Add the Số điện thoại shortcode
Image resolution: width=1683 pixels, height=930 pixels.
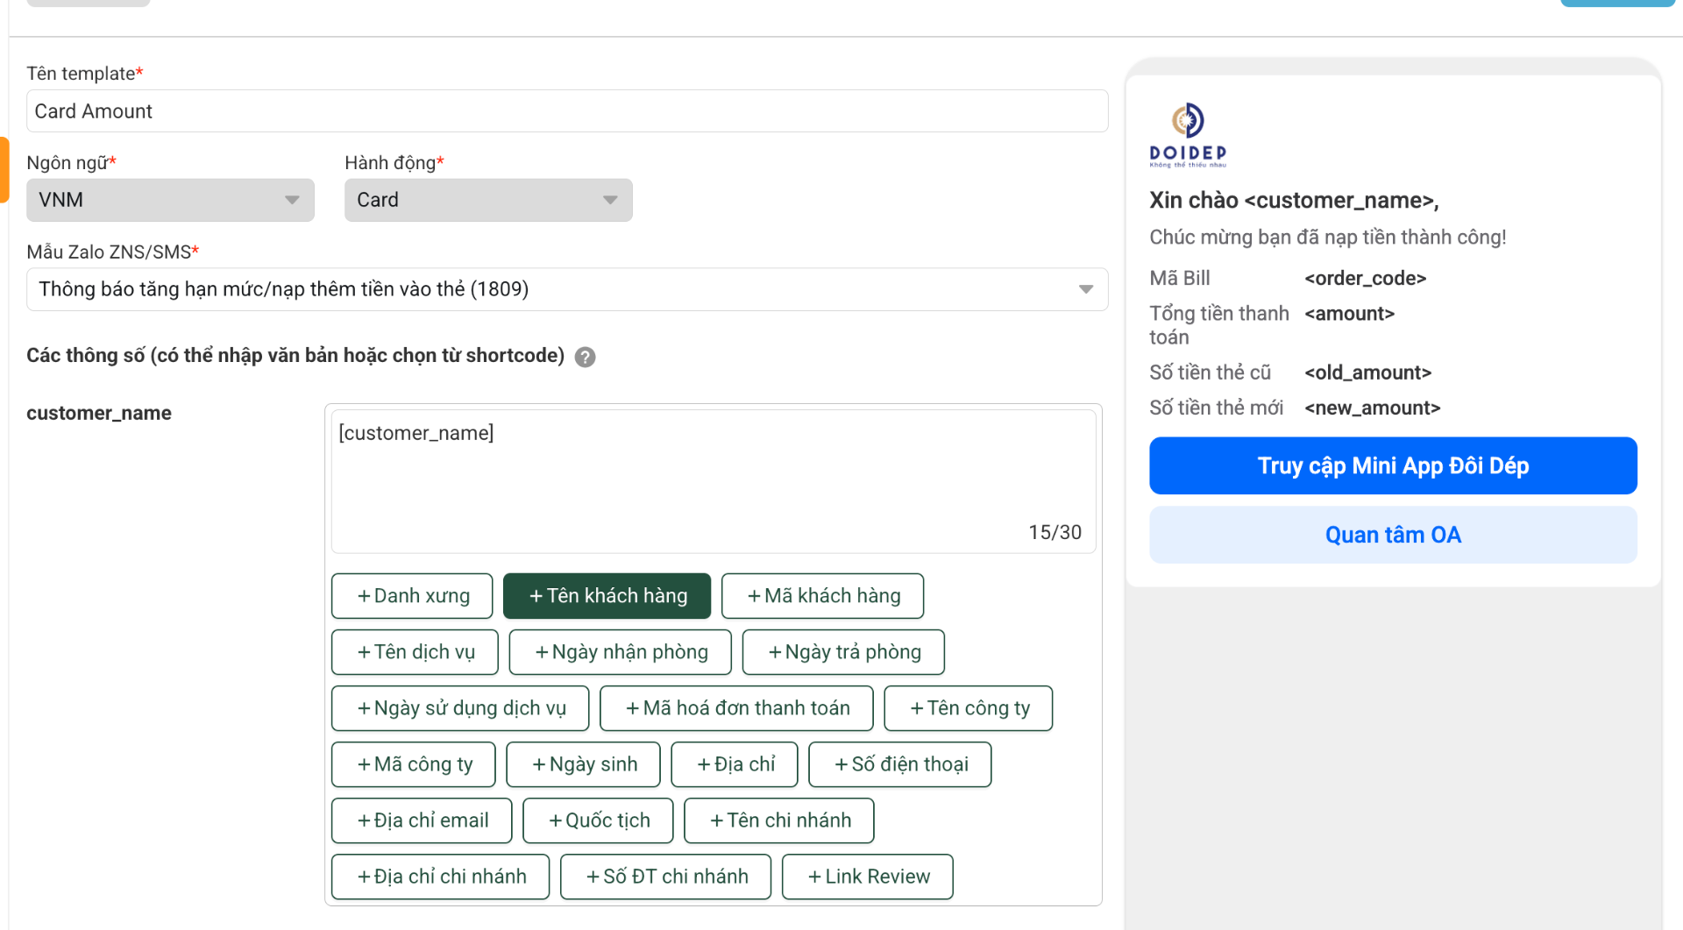tap(899, 763)
